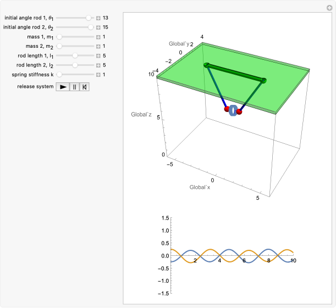Click the spring stiffness k slider
Viewport: 336px width, 308px height.
click(59, 74)
